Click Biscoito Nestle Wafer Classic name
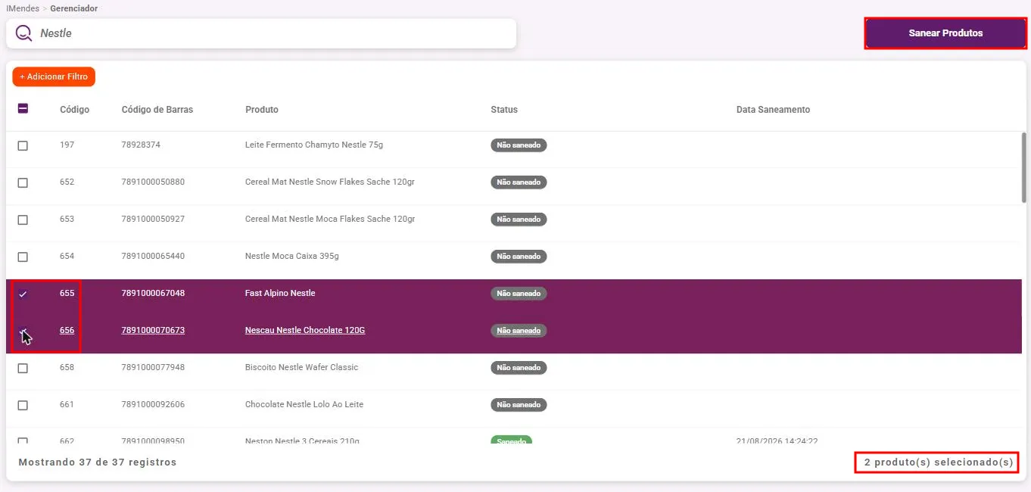This screenshot has height=492, width=1031. 302,367
